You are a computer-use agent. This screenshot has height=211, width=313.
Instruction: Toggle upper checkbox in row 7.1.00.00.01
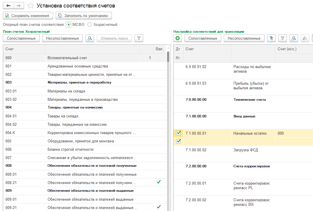178,133
